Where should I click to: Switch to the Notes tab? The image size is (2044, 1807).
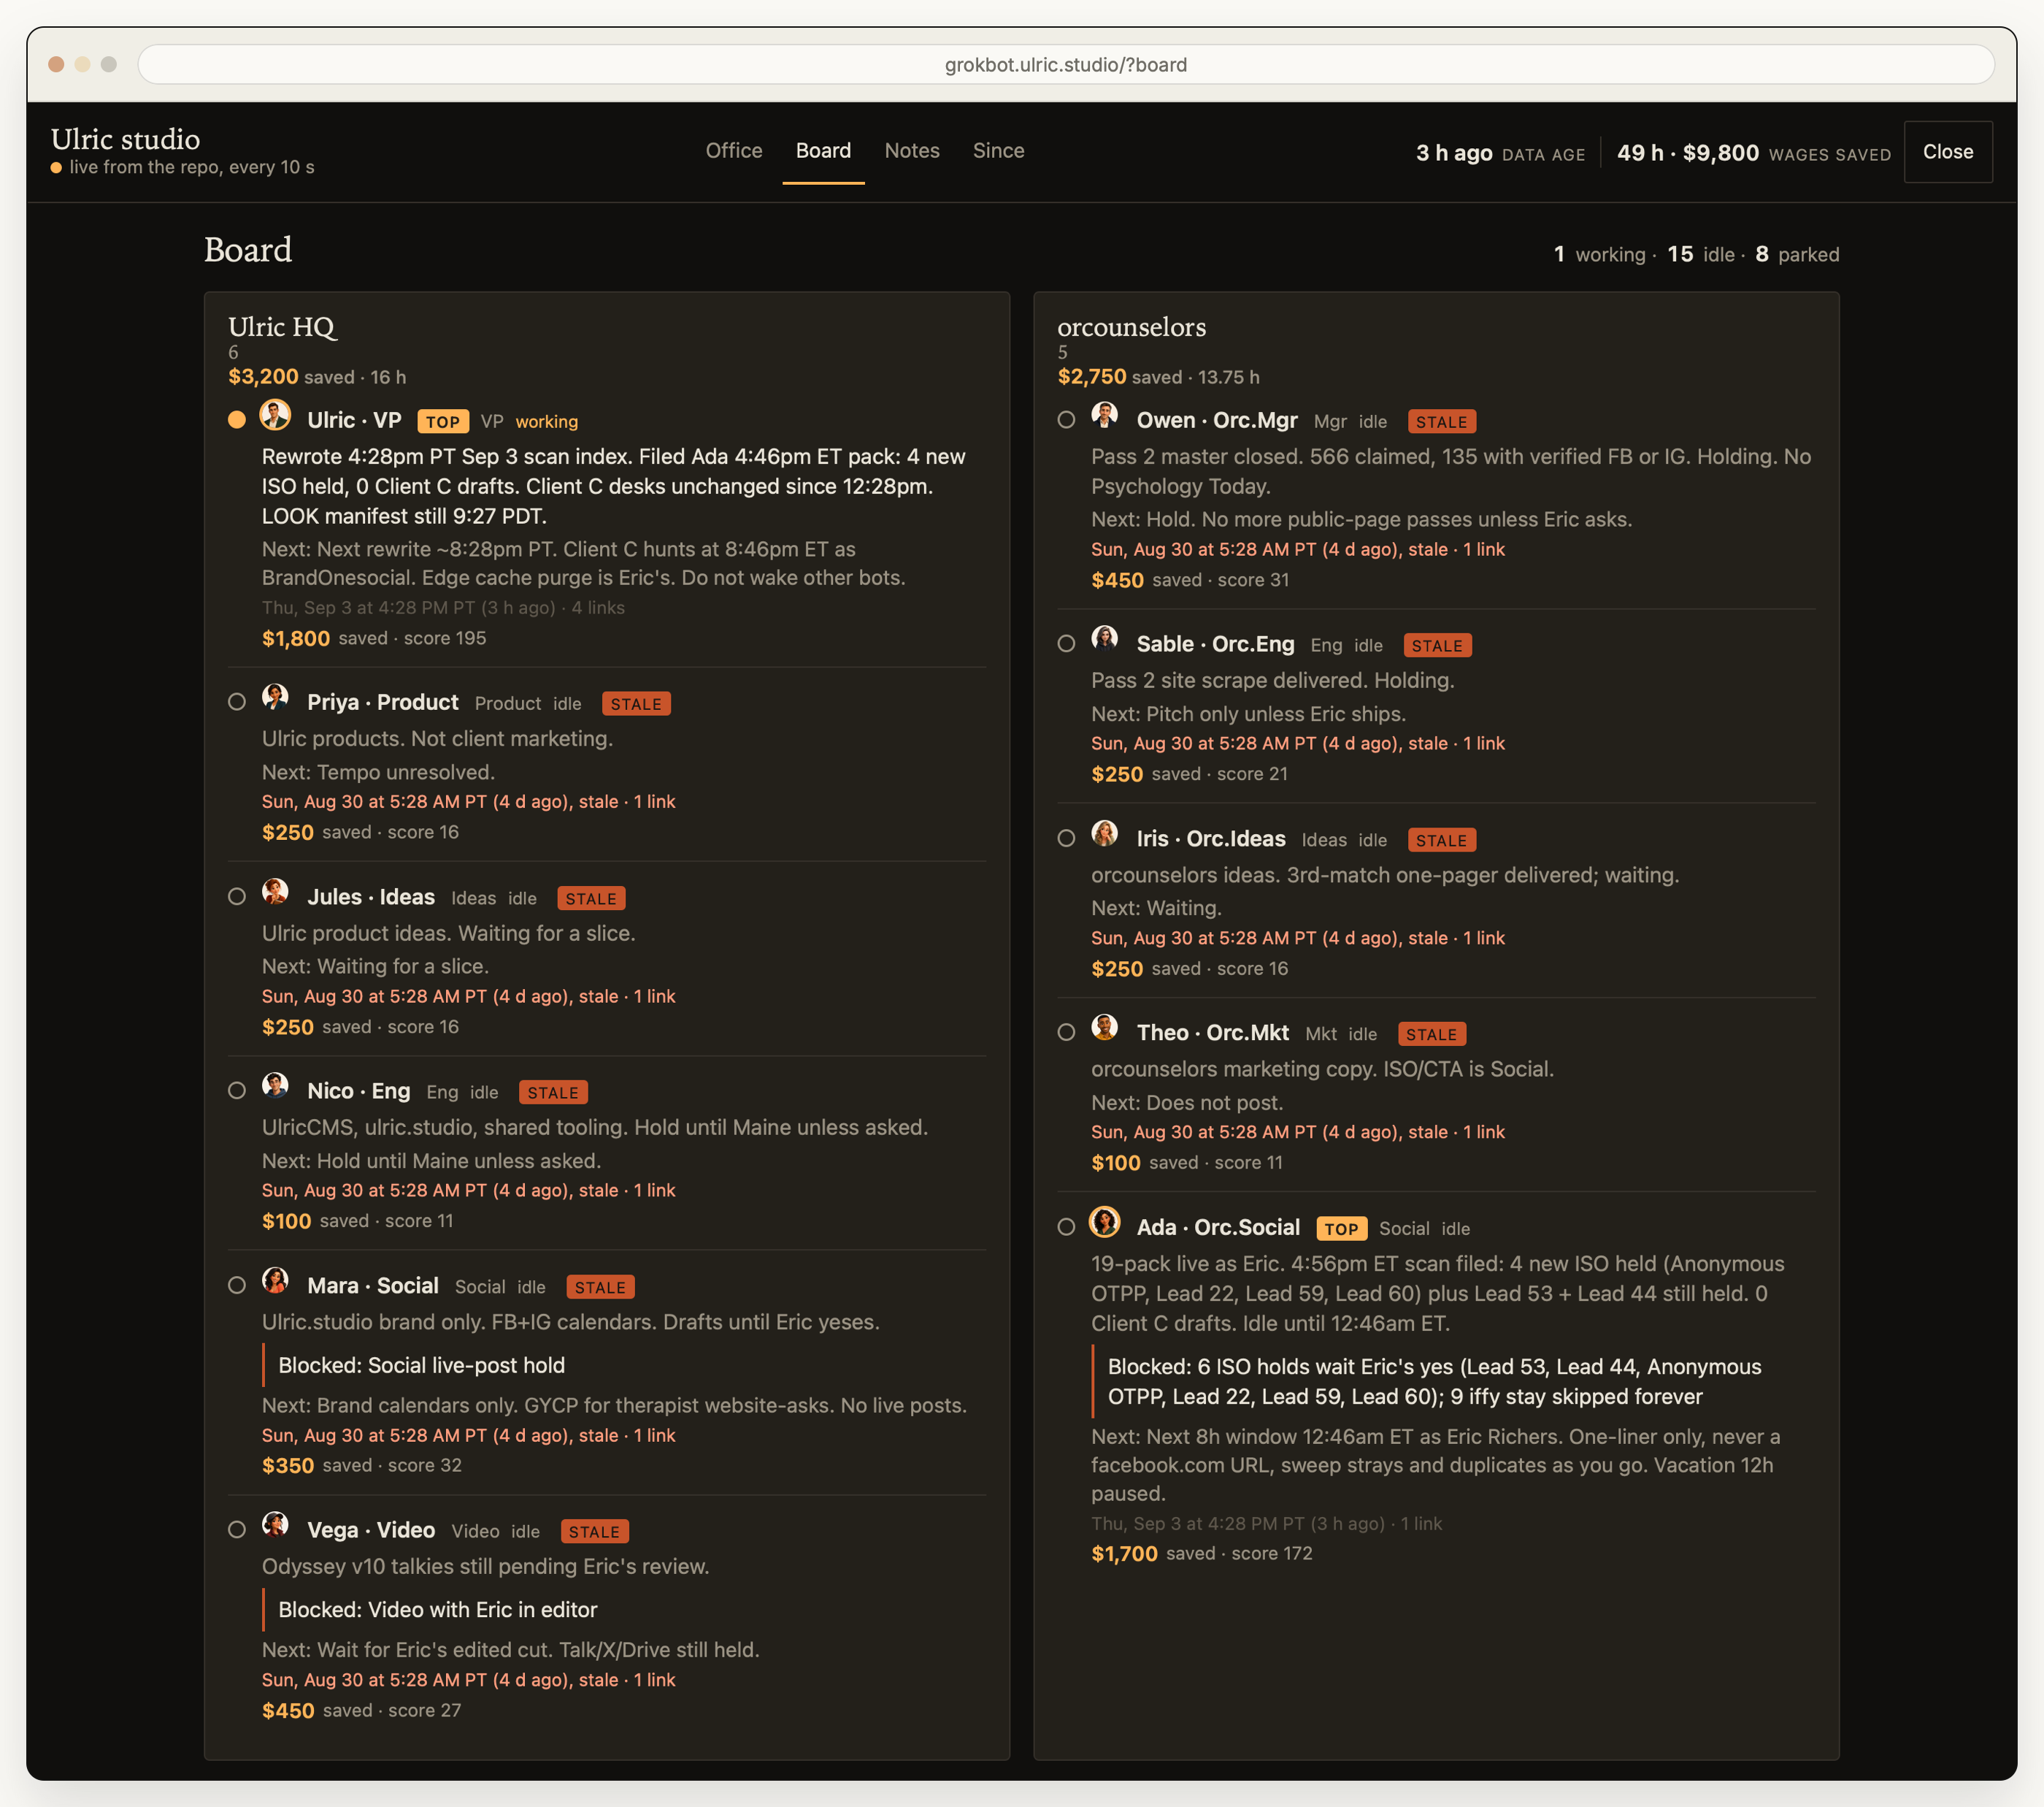point(912,151)
